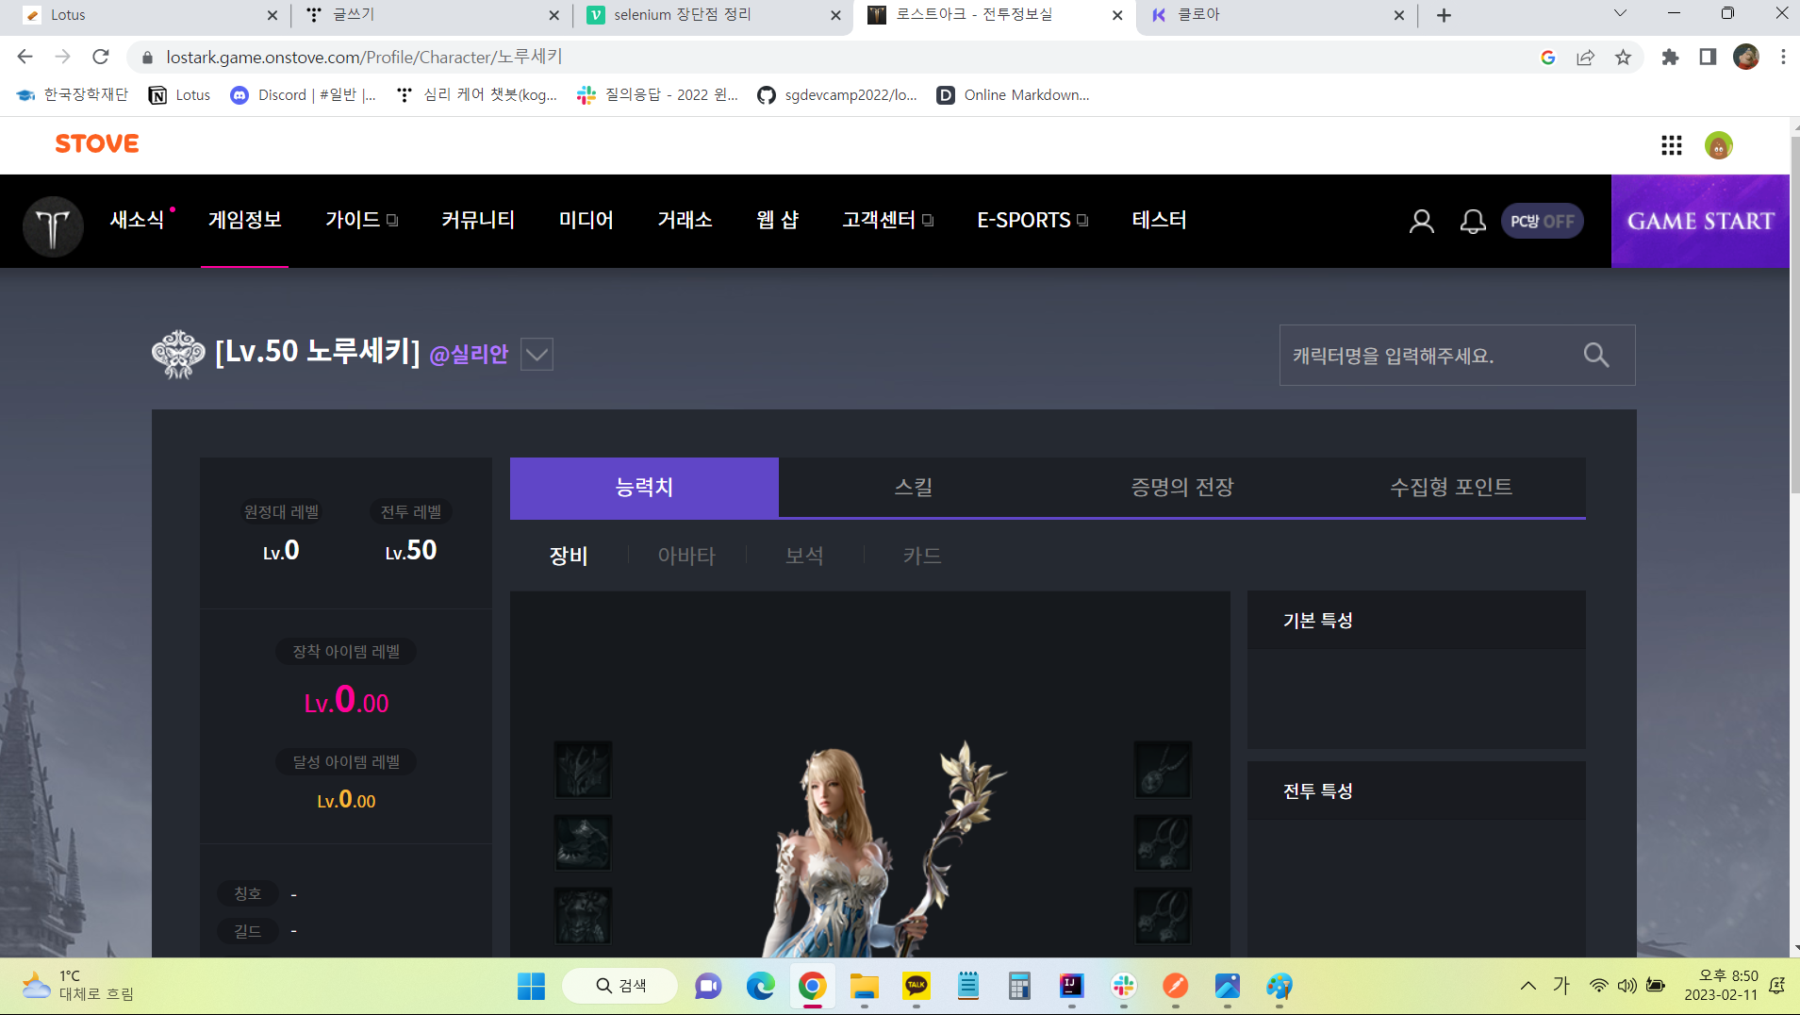Image resolution: width=1800 pixels, height=1015 pixels.
Task: Switch to the 증명의 전장 tab
Action: tap(1182, 488)
